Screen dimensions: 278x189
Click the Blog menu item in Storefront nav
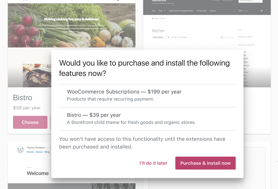pyautogui.click(x=153, y=10)
